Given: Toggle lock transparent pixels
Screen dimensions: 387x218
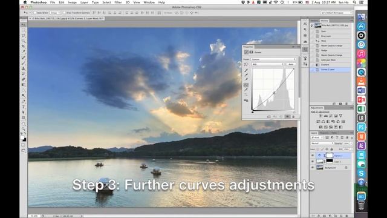Looking at the screenshot, I should 318,150.
